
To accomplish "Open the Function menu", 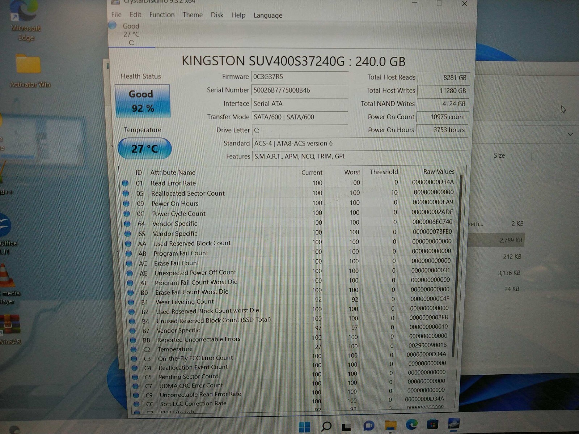I will point(162,14).
